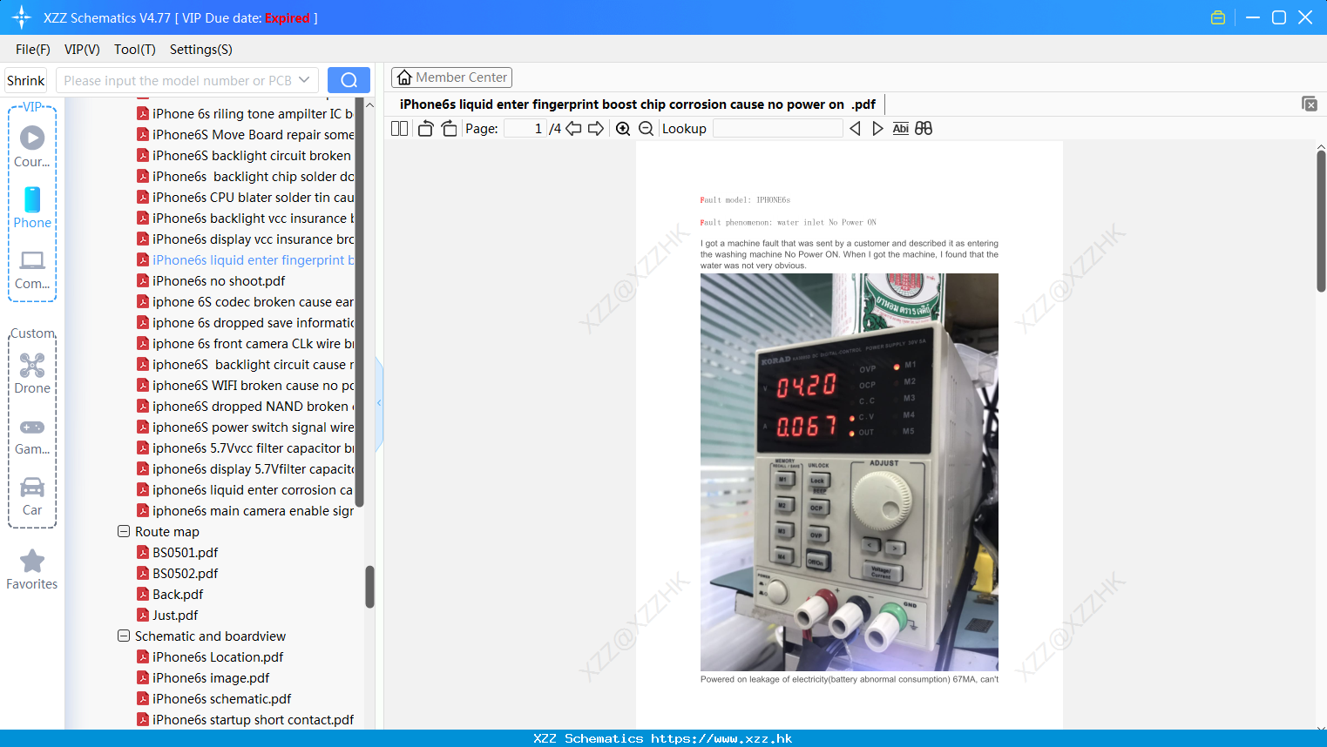Collapse the Route map folder
This screenshot has width=1327, height=747.
tap(124, 531)
